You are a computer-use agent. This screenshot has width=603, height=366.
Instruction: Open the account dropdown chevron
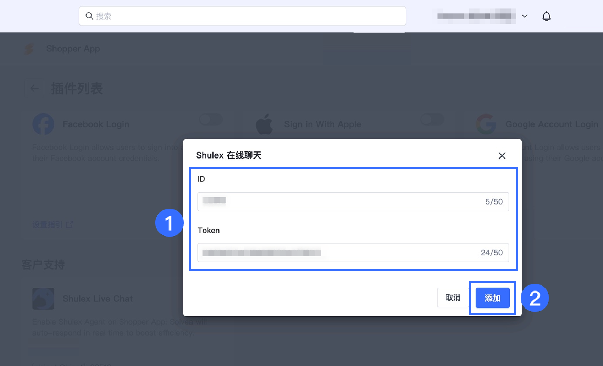(525, 16)
